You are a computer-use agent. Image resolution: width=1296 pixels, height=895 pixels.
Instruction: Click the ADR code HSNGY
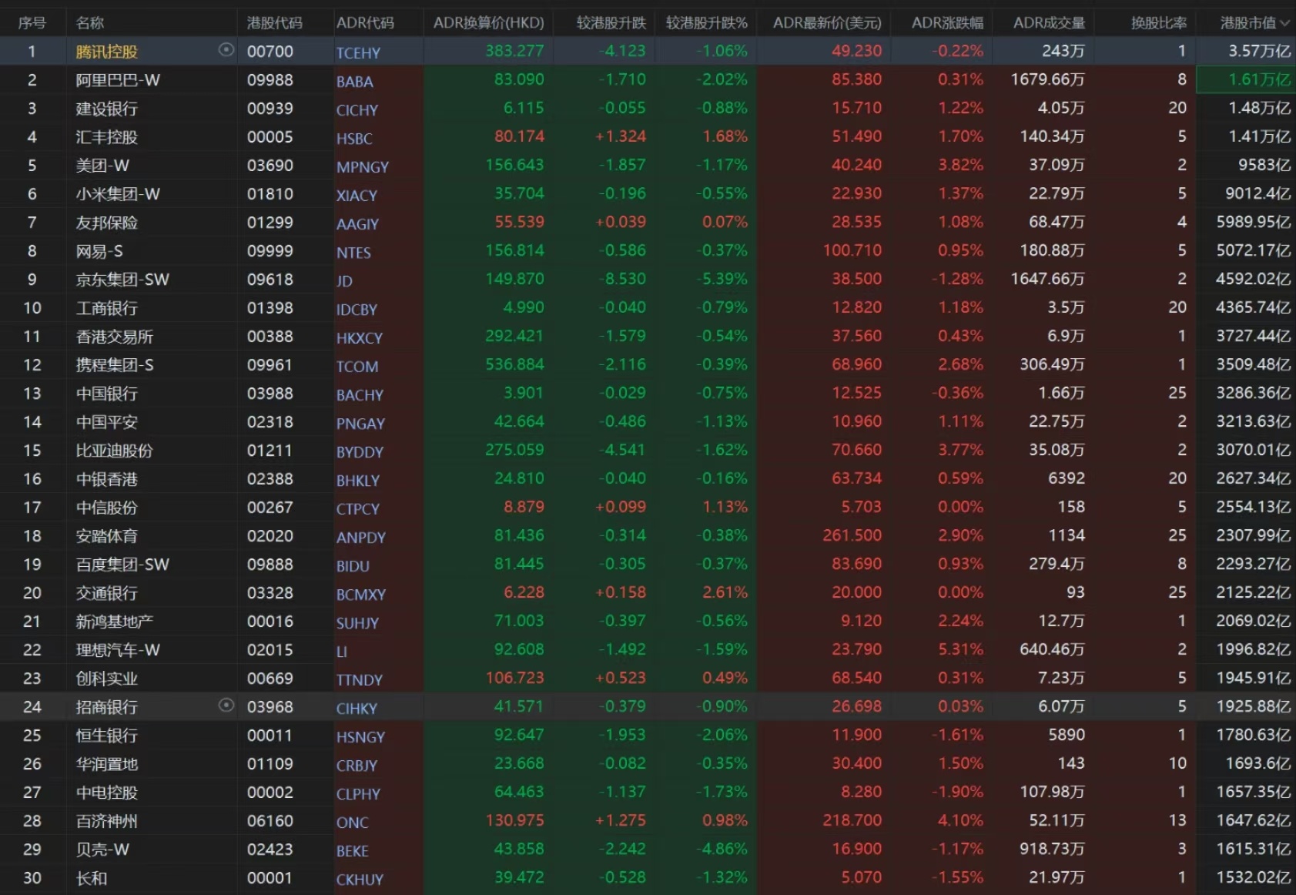pos(361,737)
